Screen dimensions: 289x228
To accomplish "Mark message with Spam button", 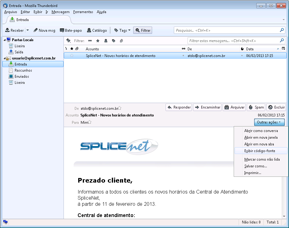I will pos(256,107).
